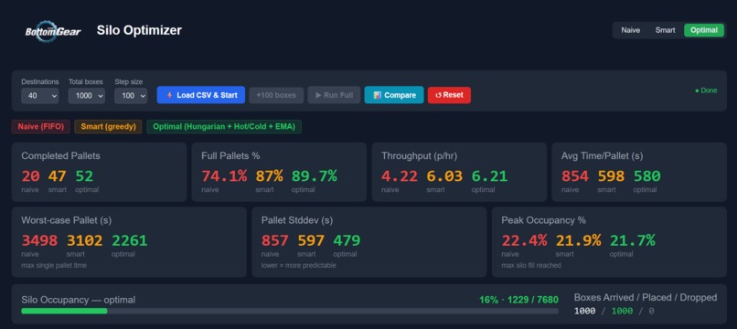
Task: Click Load CSV & Start button
Action: (x=200, y=95)
